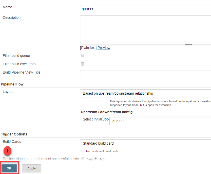Viewport: 211px width, 174px height.
Task: Choose No for restrict triggers option
Action: (96, 159)
